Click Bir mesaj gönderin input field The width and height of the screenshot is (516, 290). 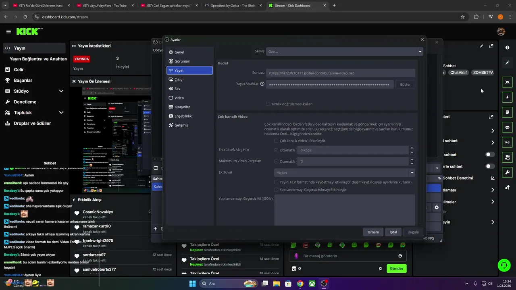point(348,256)
